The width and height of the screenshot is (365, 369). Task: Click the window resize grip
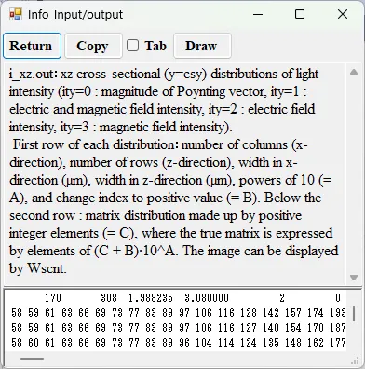point(355,361)
